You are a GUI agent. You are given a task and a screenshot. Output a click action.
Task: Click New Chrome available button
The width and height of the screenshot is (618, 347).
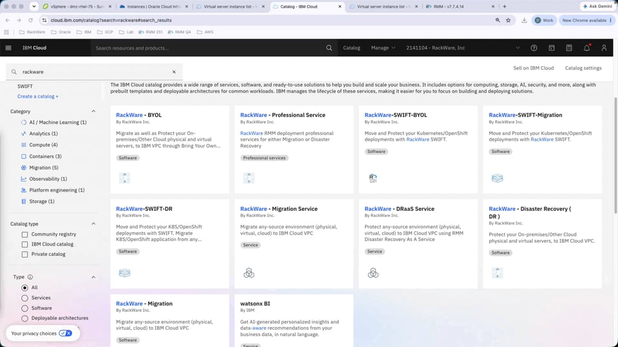pyautogui.click(x=587, y=20)
